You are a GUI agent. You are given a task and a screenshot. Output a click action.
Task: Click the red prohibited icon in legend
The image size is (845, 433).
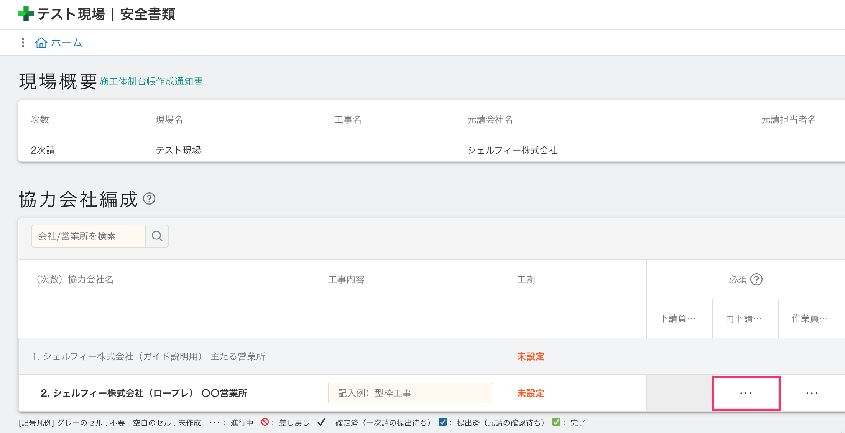(x=265, y=422)
